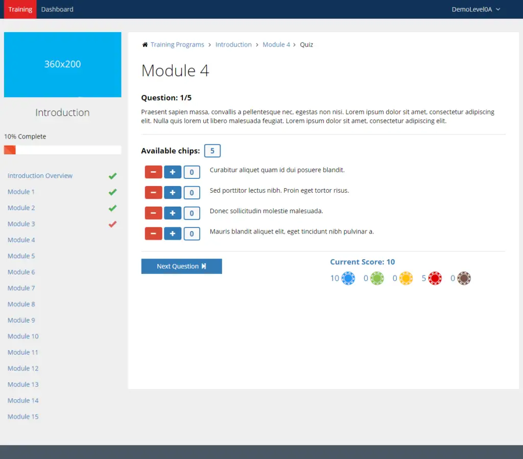The image size is (523, 459).
Task: Go to Introduction breadcrumb link
Action: tap(233, 45)
